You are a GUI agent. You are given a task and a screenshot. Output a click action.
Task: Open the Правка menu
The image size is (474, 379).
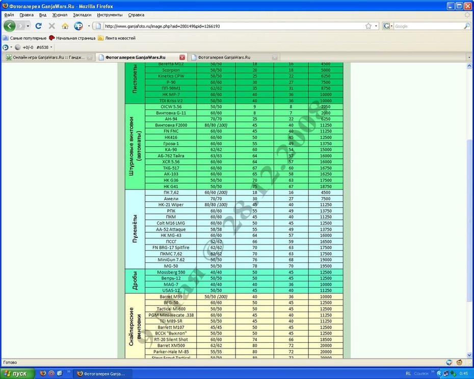[x=27, y=15]
